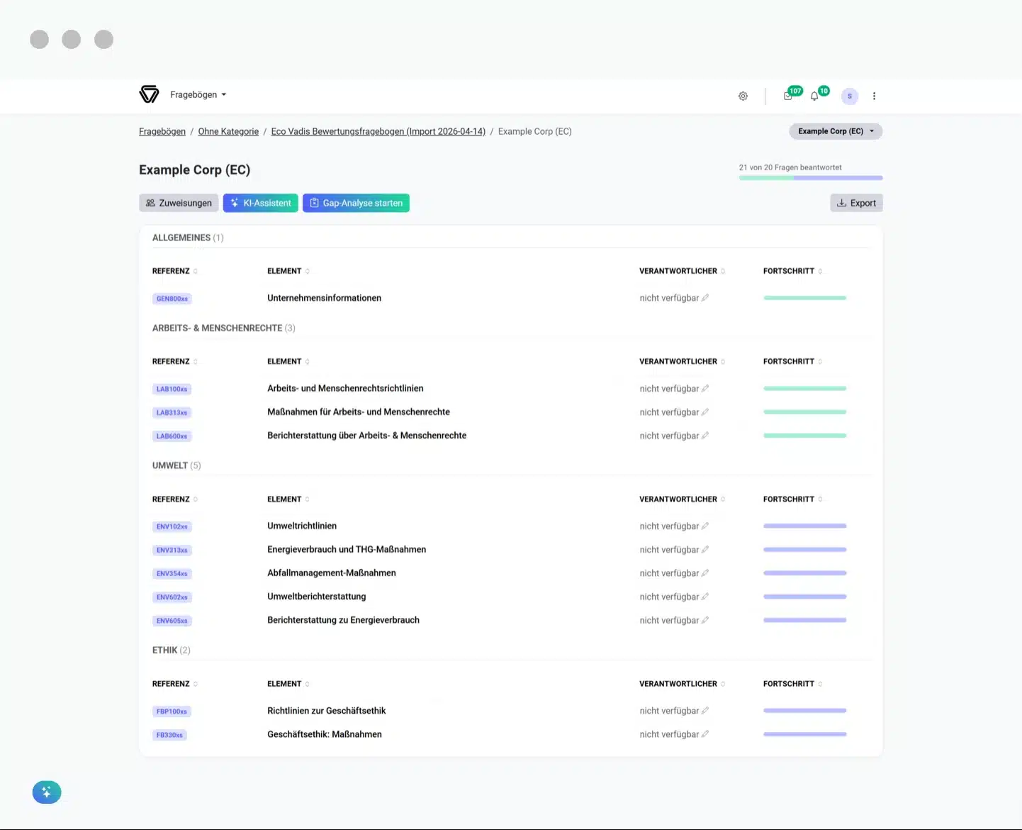
Task: Click the overall answered-questions progress bar
Action: coord(811,177)
